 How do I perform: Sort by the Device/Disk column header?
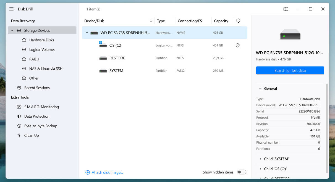tap(94, 21)
